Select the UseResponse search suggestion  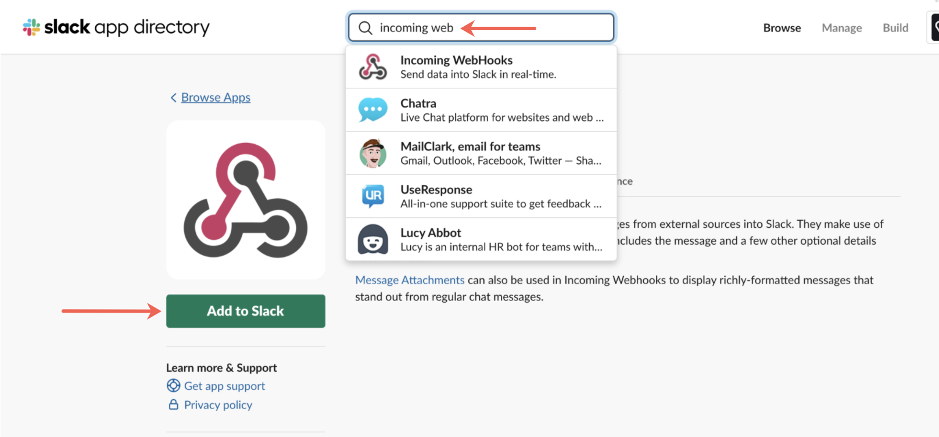coord(481,196)
